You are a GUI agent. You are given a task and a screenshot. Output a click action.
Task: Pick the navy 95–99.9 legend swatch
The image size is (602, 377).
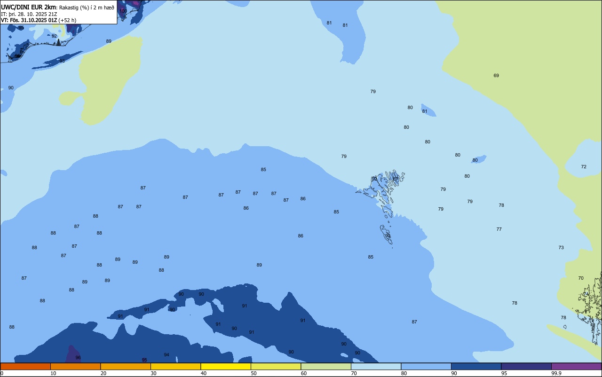(526, 366)
